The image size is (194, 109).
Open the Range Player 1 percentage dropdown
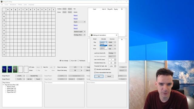point(20,76)
